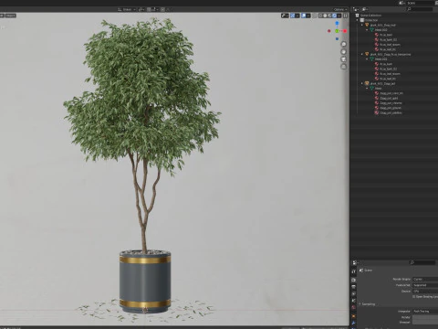Click the Zaap_pot_pebbles material icon

pyautogui.click(x=377, y=112)
